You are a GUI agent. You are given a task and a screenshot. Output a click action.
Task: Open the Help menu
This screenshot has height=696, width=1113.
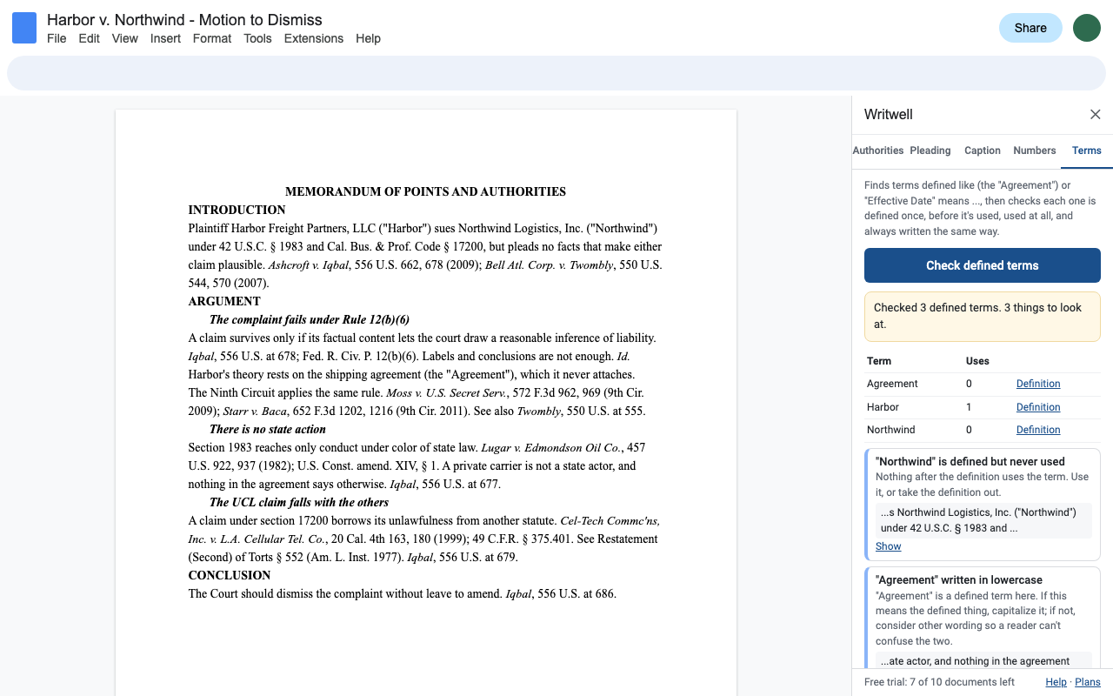click(368, 38)
